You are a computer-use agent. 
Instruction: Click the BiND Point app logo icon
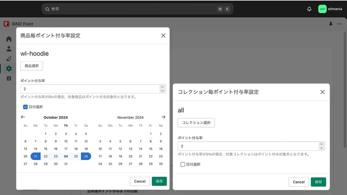click(x=6, y=24)
